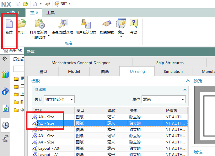Collapse the 模板 section chevron
The image size is (215, 156).
[188, 80]
